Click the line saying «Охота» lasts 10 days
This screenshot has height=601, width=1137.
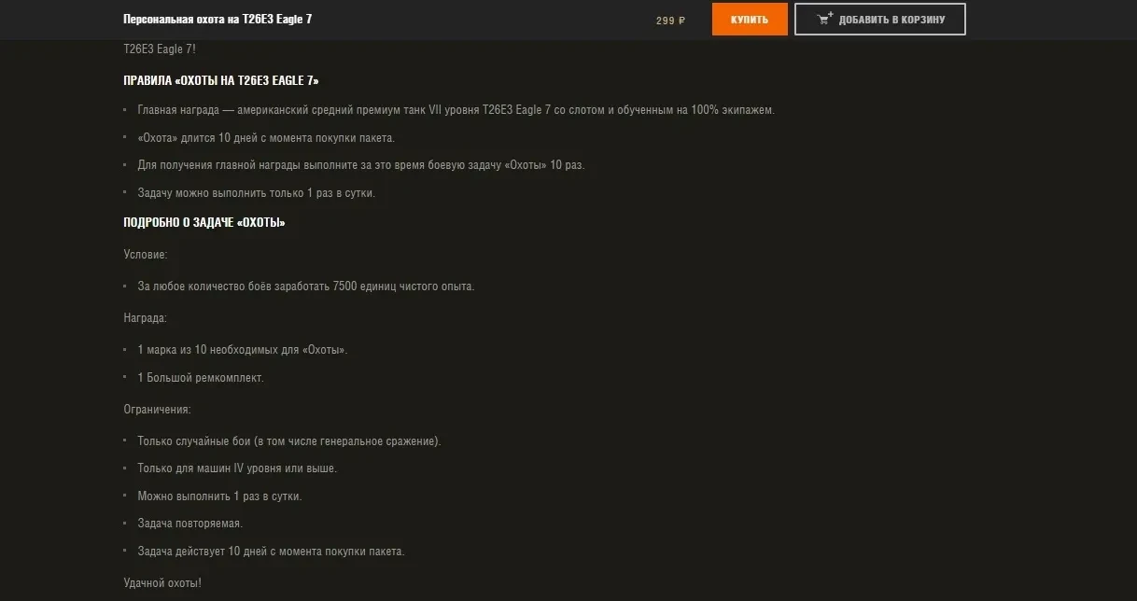[266, 138]
